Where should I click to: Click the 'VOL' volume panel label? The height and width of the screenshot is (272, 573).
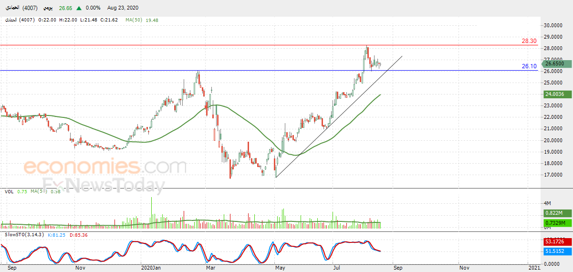click(9, 192)
